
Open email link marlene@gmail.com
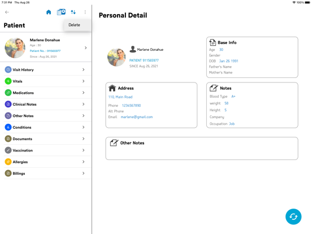tap(137, 117)
